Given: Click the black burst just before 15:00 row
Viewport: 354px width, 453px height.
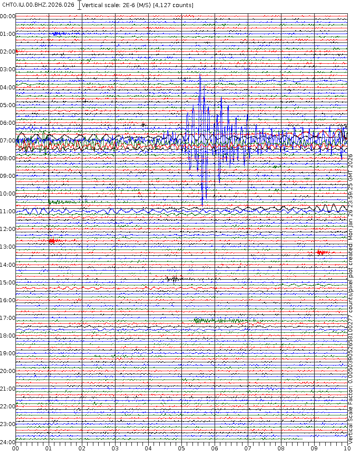Looking at the screenshot, I should 173,279.
